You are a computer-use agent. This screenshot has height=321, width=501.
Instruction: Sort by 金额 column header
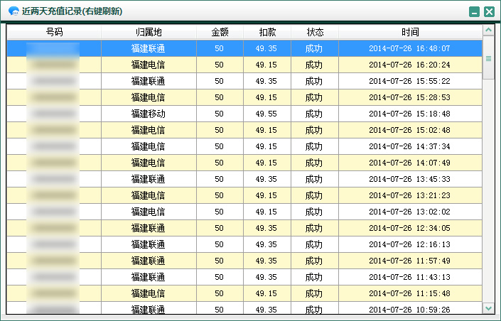coord(220,32)
